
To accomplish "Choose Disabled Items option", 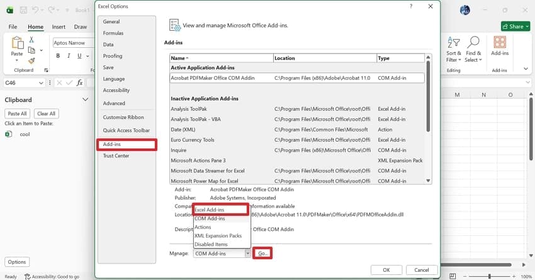I will tap(222, 244).
